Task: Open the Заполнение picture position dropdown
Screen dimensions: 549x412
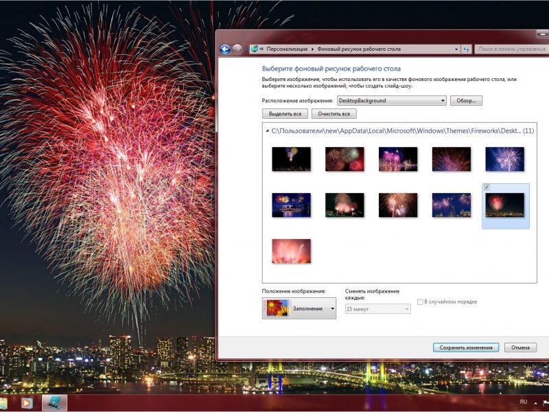Action: tap(299, 308)
